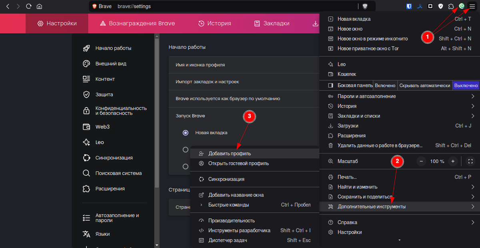This screenshot has width=480, height=248.
Task: Open Импорт закладок и настроек
Action: [x=244, y=81]
